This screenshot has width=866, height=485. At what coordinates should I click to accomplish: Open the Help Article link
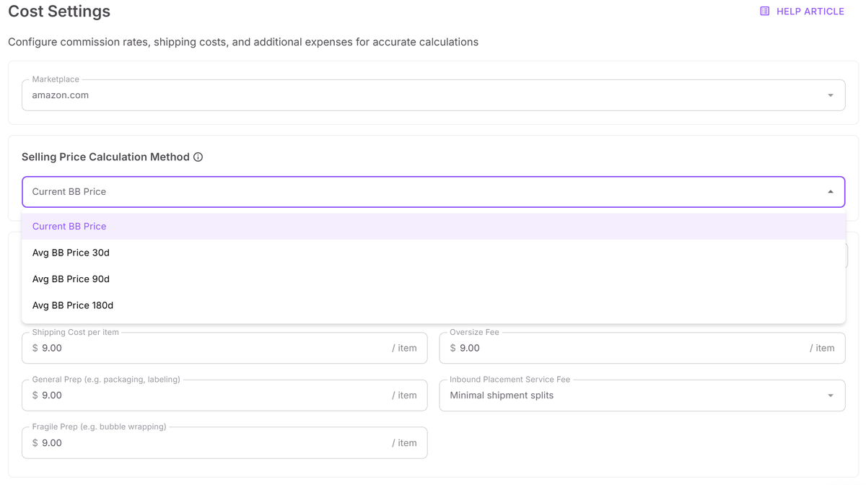(802, 12)
